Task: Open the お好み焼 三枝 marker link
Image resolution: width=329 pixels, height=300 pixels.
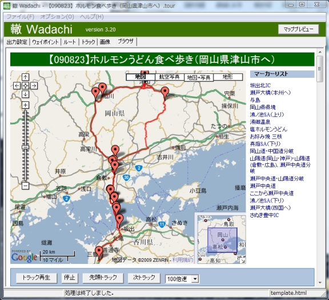Action: point(266,136)
